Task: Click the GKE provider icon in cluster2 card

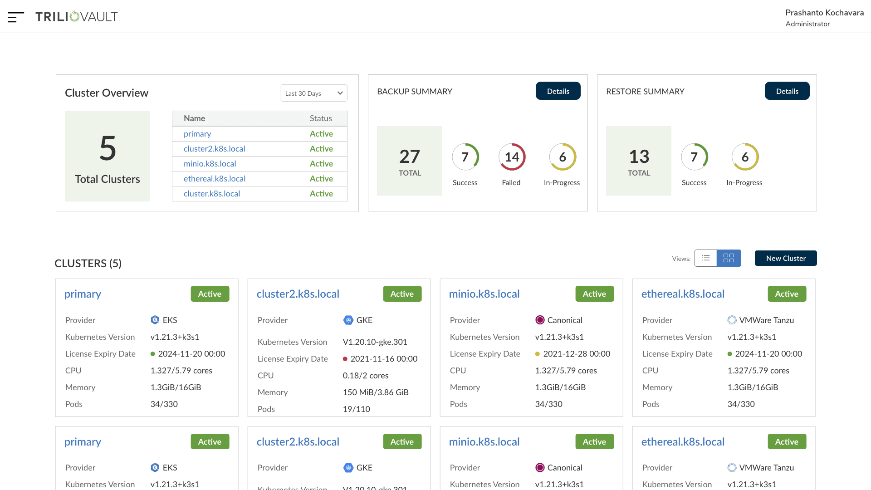Action: coord(348,320)
